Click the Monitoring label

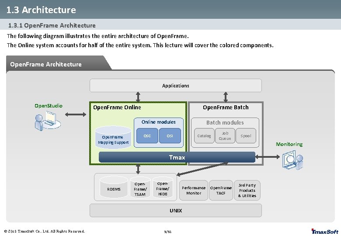point(289,144)
